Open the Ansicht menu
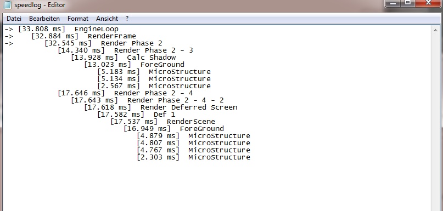The width and height of the screenshot is (443, 211). 107,19
